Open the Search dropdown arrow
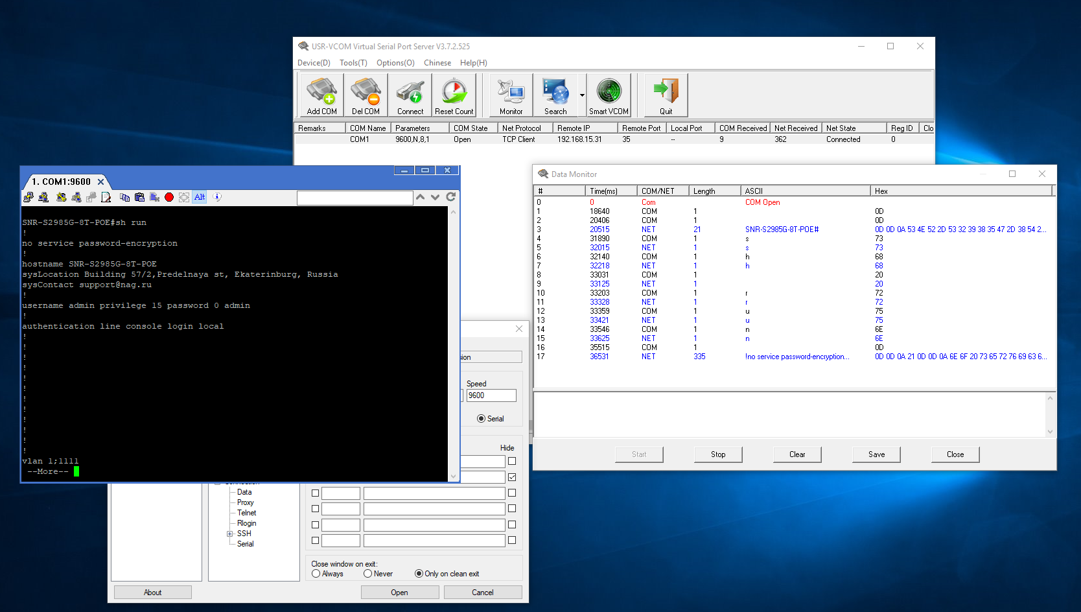 click(582, 95)
